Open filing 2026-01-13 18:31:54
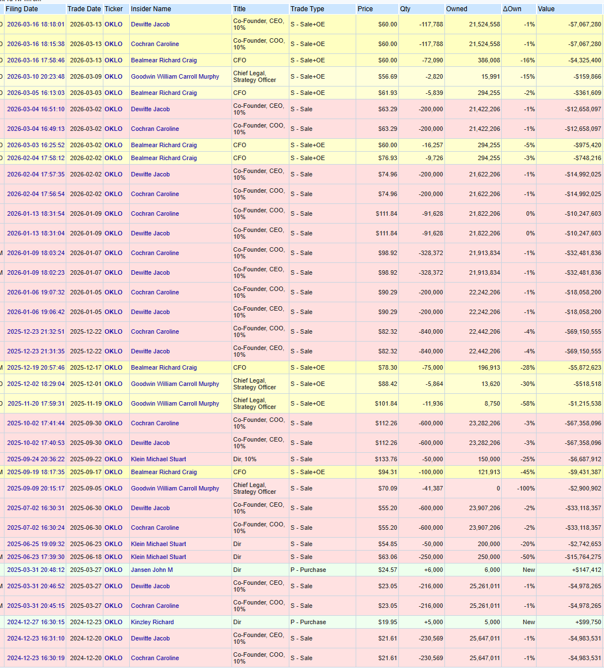Screen dimensions: 604x668 coord(36,213)
